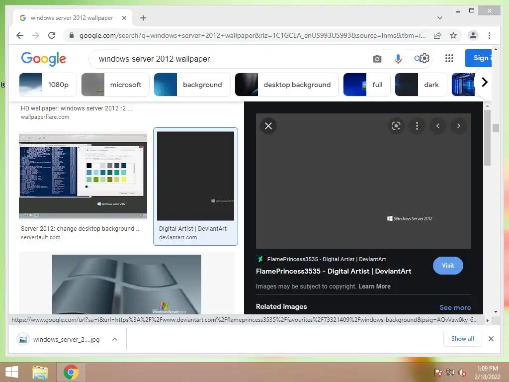Open a new tab with the plus button
The width and height of the screenshot is (509, 382).
(x=143, y=18)
